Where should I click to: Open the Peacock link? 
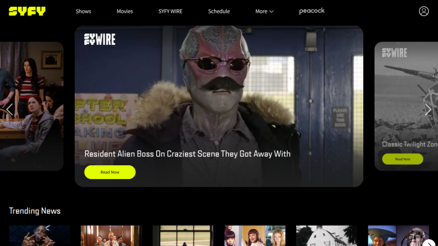(312, 11)
